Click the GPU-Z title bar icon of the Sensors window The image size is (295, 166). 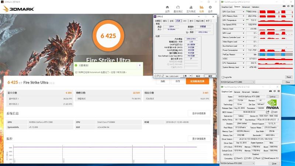(x=222, y=2)
